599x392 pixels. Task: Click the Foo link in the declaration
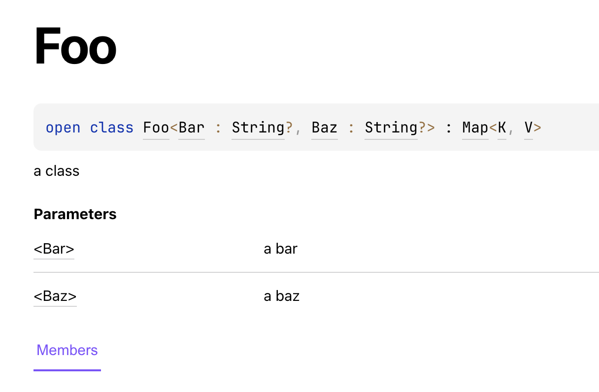(156, 128)
